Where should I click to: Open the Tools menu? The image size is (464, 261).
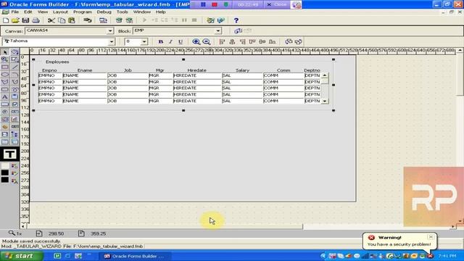pos(123,12)
